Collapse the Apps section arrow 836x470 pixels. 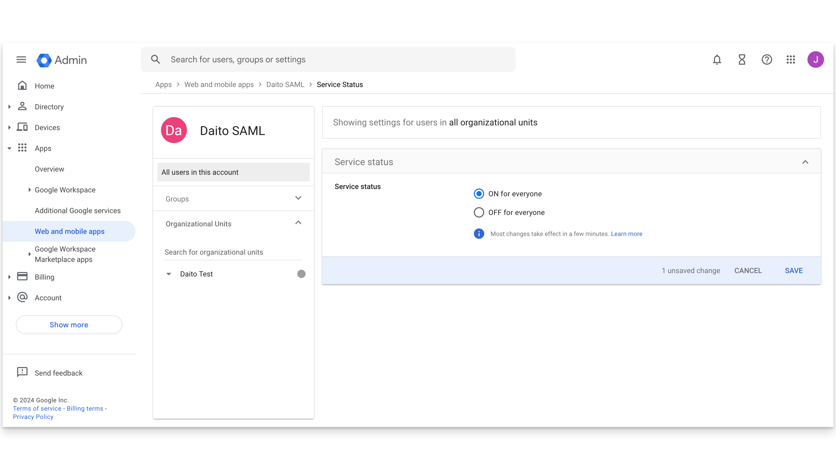pos(9,148)
